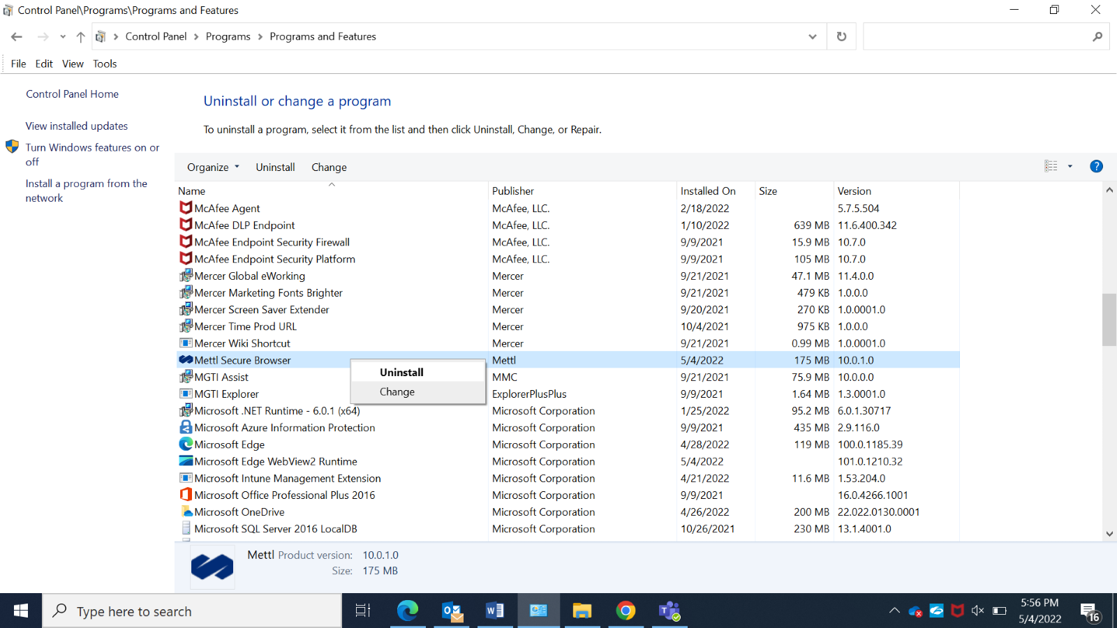
Task: Choose Uninstall from the context menu
Action: coord(417,372)
